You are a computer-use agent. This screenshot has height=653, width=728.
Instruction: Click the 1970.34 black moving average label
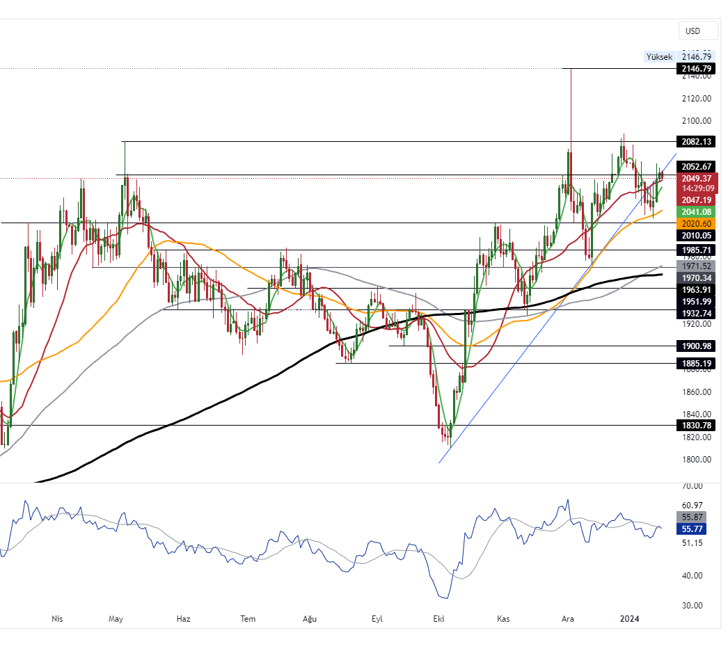(697, 277)
